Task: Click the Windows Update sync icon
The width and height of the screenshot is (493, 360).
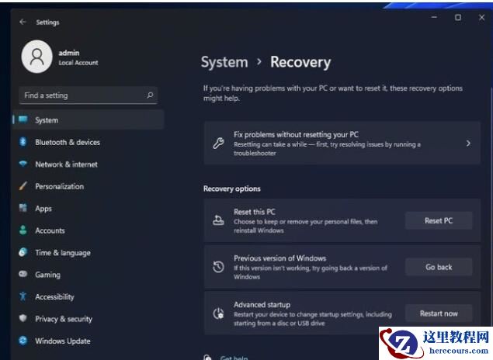Action: (23, 341)
